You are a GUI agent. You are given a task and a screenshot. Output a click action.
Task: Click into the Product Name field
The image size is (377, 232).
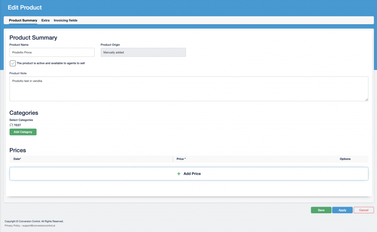click(x=52, y=53)
